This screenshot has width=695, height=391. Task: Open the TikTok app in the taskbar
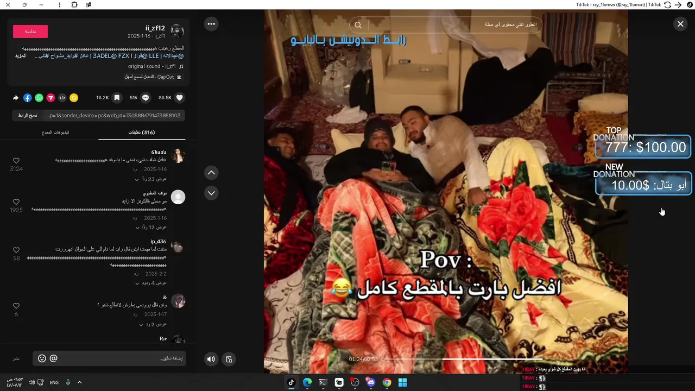pos(291,382)
